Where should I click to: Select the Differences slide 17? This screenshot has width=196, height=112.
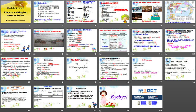(x=147, y=69)
